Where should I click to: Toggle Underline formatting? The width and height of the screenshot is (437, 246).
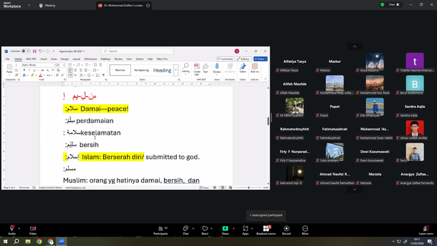pyautogui.click(x=33, y=70)
